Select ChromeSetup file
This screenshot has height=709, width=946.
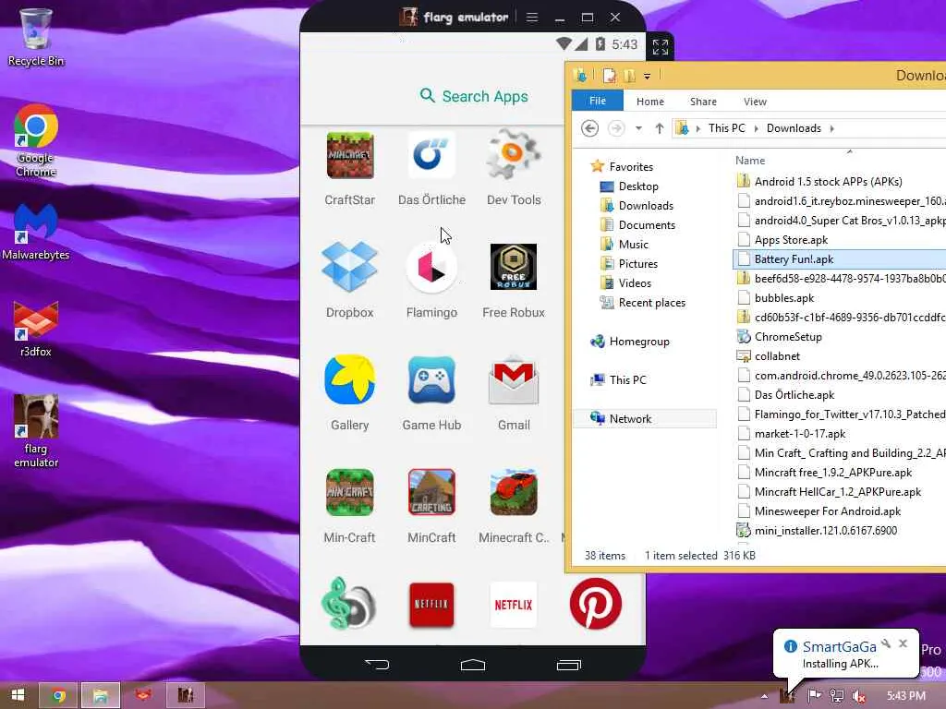coord(788,336)
